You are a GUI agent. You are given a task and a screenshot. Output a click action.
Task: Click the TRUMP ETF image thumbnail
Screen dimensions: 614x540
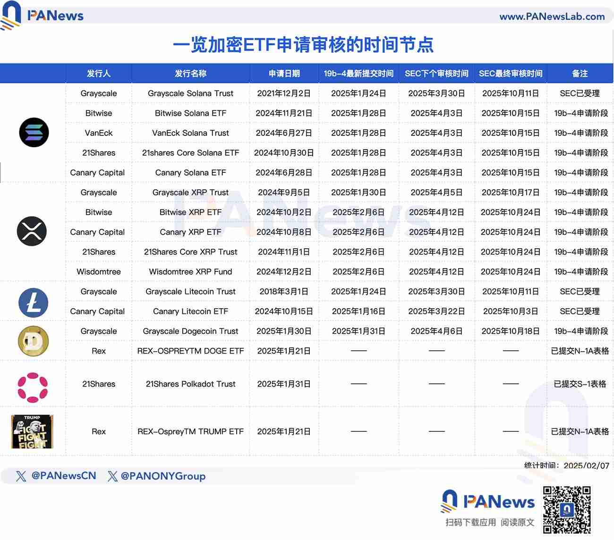pyautogui.click(x=32, y=431)
